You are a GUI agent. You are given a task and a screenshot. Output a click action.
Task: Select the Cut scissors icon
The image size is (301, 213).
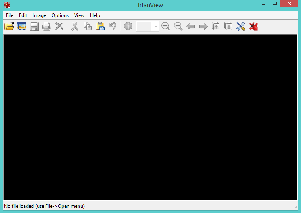click(75, 27)
